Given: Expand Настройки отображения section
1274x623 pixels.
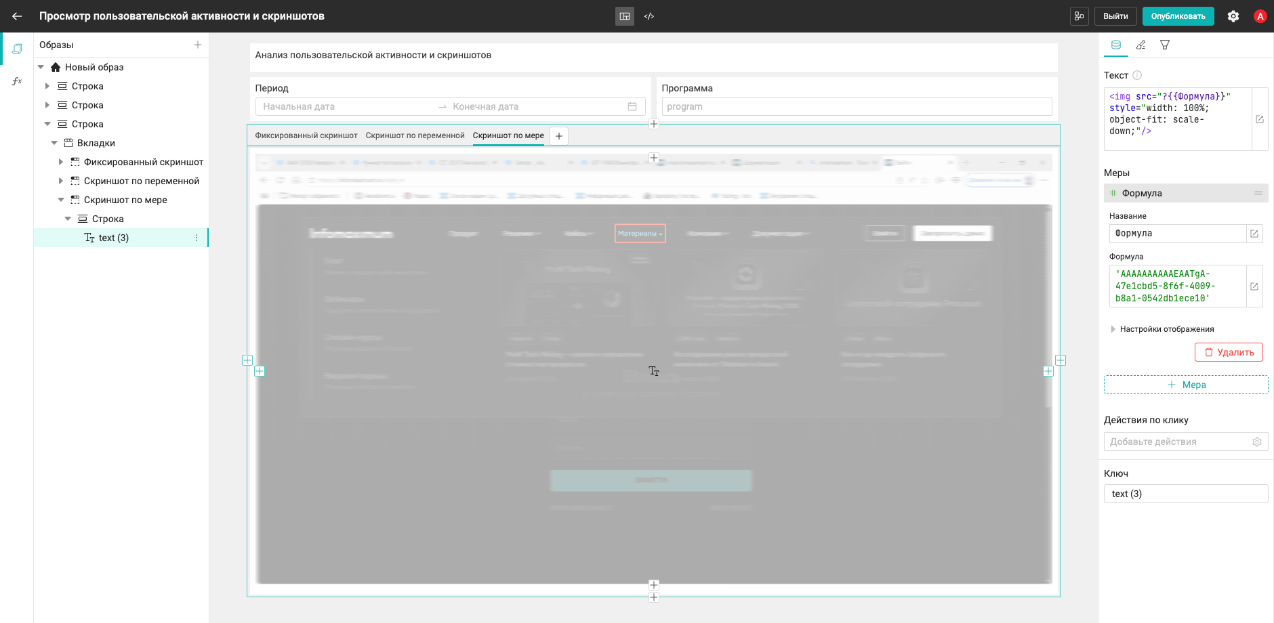Looking at the screenshot, I should [x=1163, y=329].
